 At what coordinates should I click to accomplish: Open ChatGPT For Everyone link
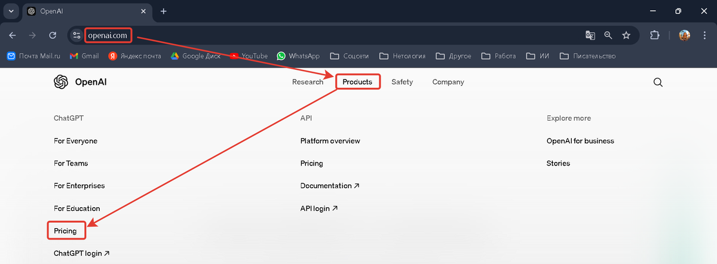[75, 141]
